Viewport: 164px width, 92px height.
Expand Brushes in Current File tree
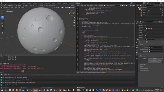tap(138, 26)
